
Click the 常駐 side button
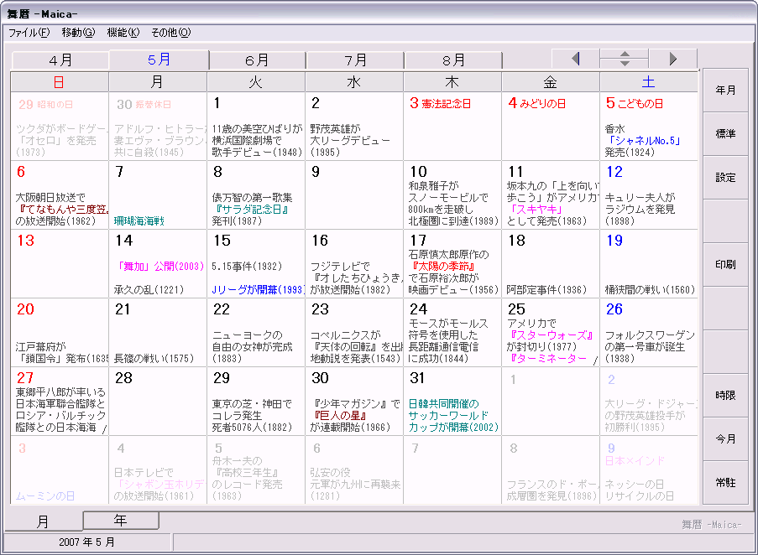[x=725, y=483]
